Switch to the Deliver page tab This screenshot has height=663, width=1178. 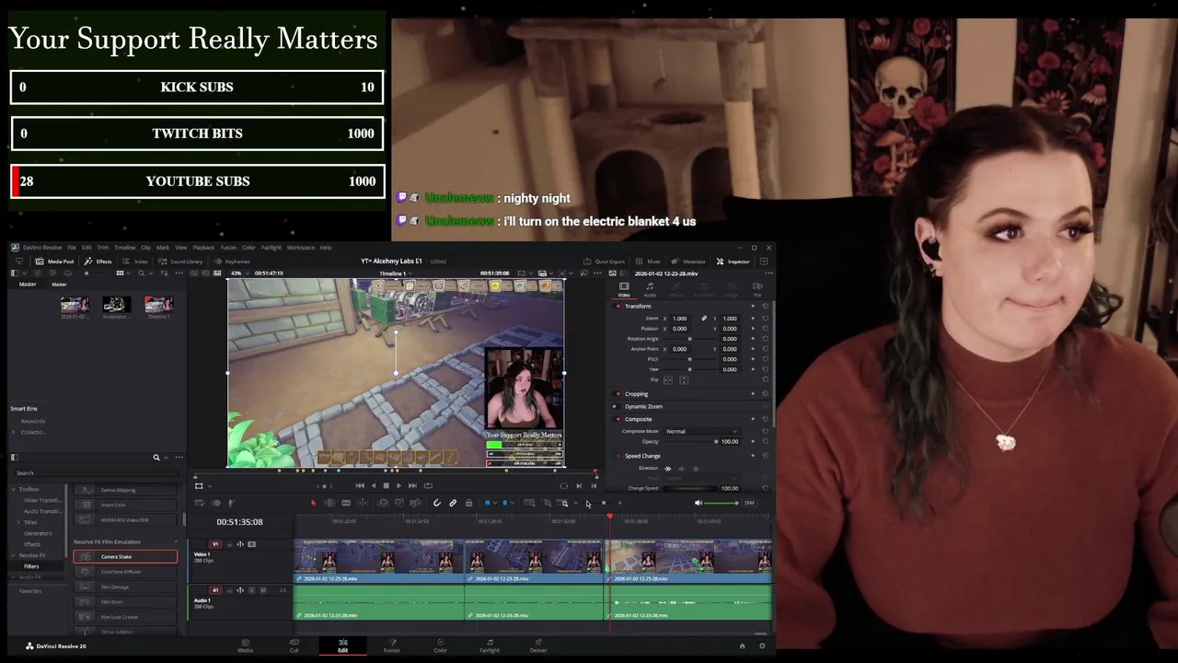pyautogui.click(x=538, y=646)
